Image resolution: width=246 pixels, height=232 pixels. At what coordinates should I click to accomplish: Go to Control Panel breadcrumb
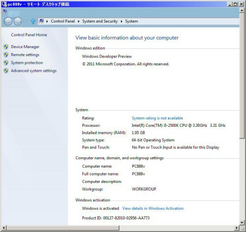point(63,21)
